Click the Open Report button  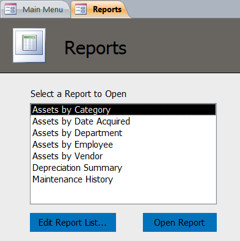[180, 223]
